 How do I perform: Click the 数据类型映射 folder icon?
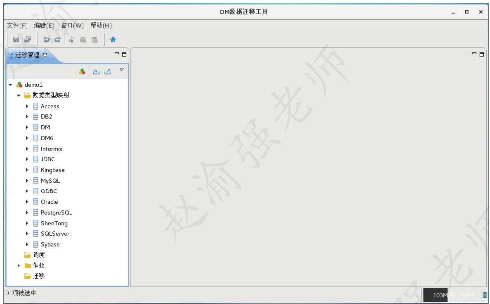27,95
